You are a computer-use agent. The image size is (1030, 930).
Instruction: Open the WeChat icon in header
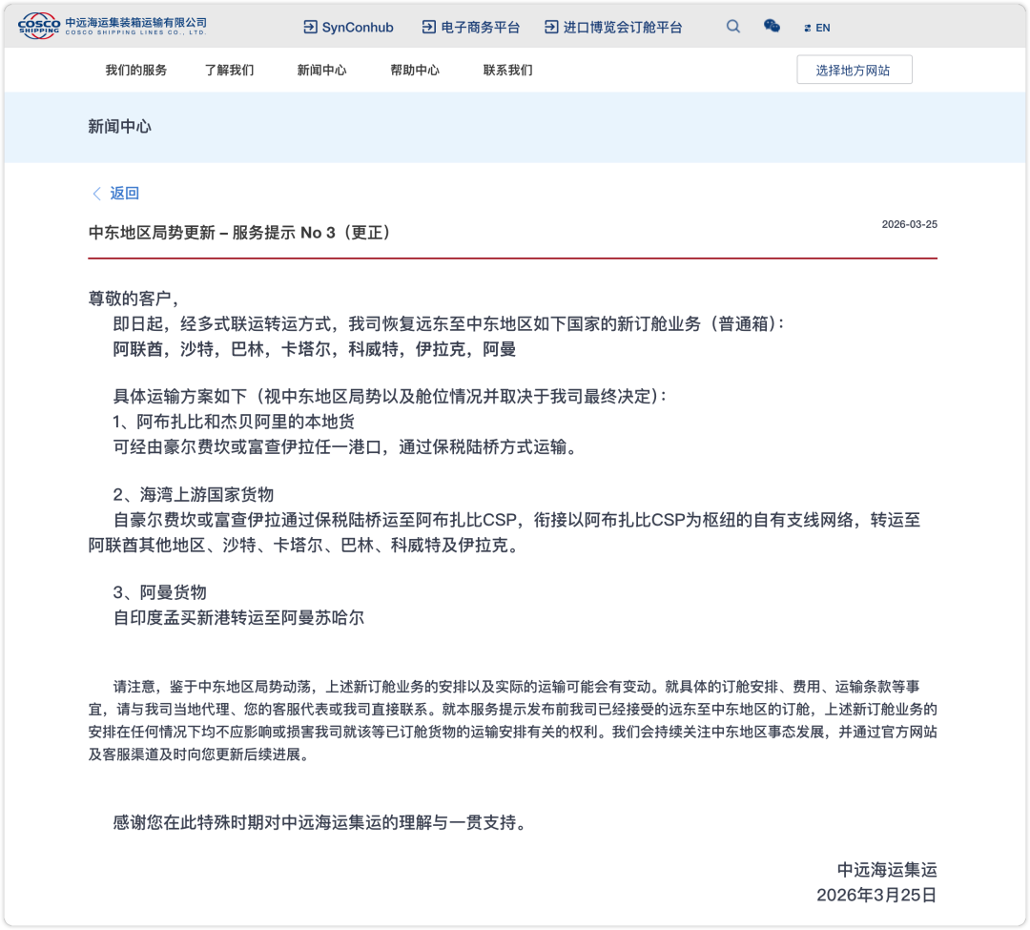click(x=772, y=27)
